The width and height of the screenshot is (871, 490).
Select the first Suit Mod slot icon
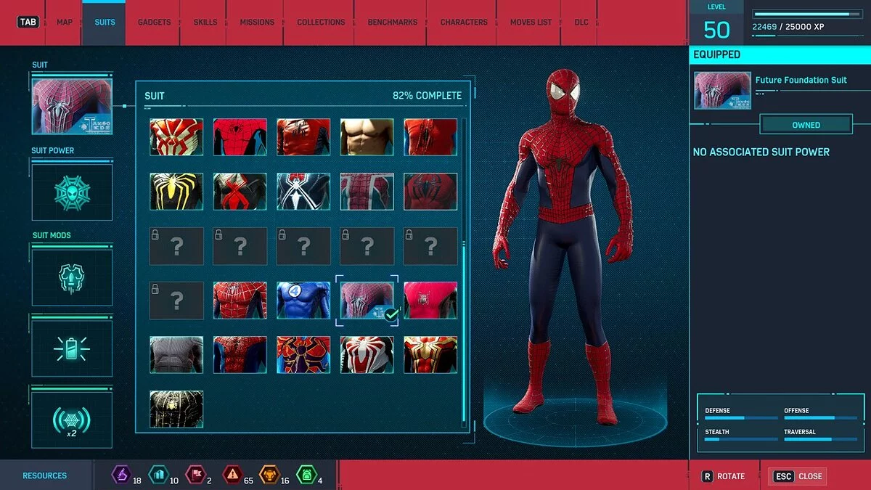tap(72, 277)
